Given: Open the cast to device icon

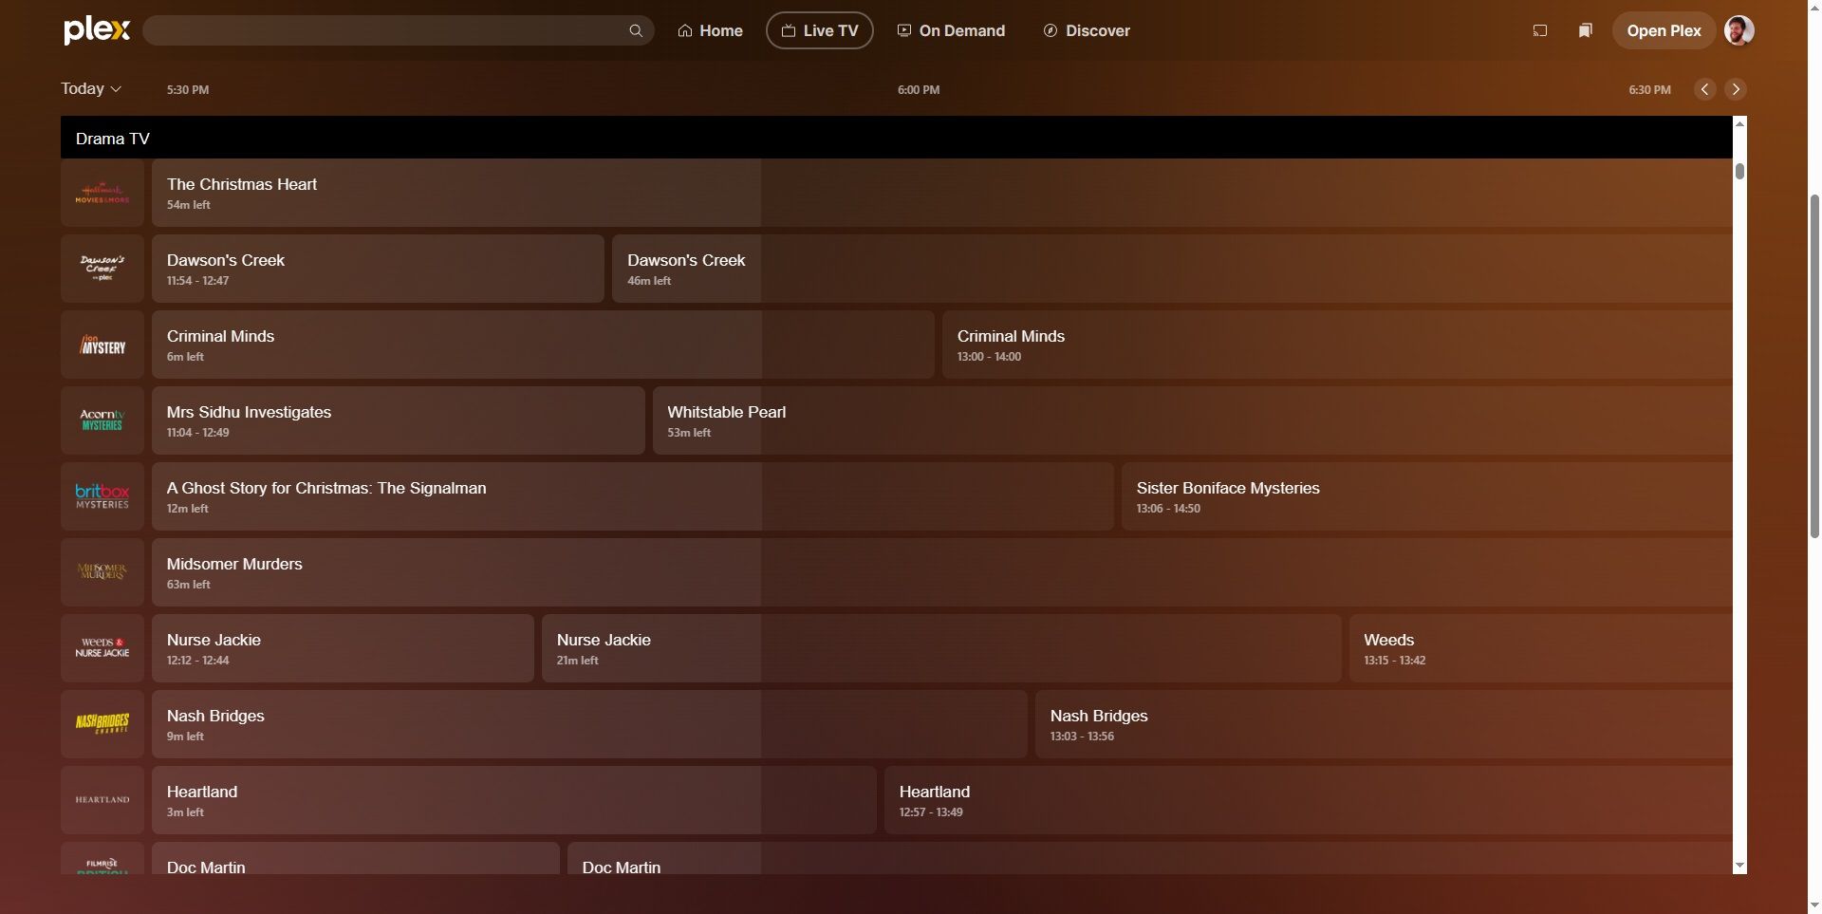Looking at the screenshot, I should coord(1539,30).
